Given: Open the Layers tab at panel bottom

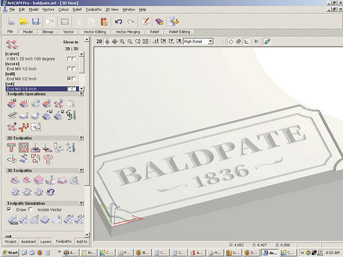Looking at the screenshot, I should [x=46, y=241].
